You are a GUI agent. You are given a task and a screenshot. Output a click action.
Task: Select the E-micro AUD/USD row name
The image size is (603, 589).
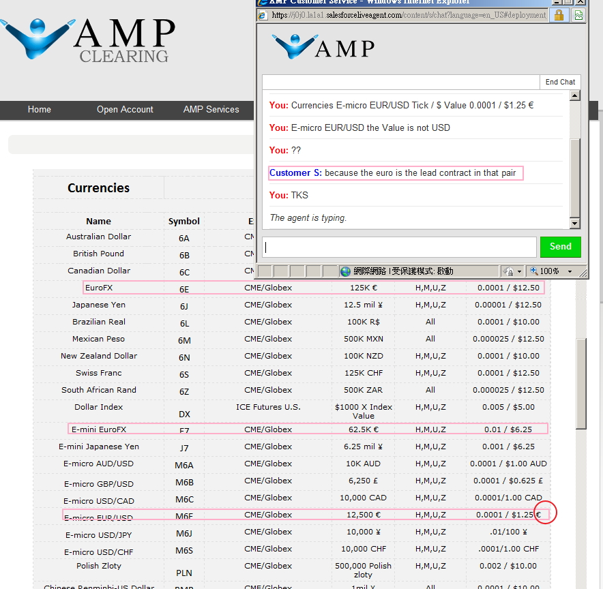coord(98,464)
